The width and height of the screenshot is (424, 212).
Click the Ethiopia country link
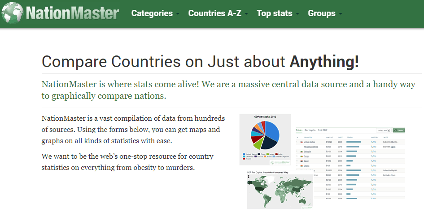(307, 152)
